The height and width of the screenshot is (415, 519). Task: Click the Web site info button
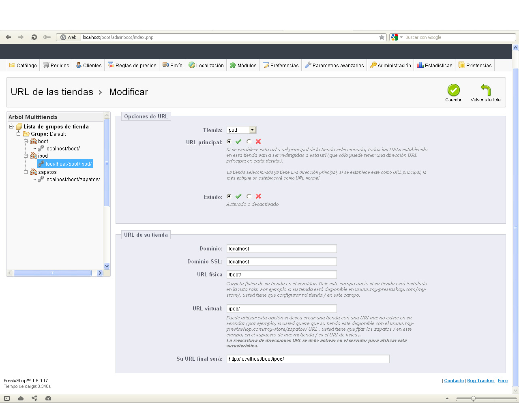[68, 37]
